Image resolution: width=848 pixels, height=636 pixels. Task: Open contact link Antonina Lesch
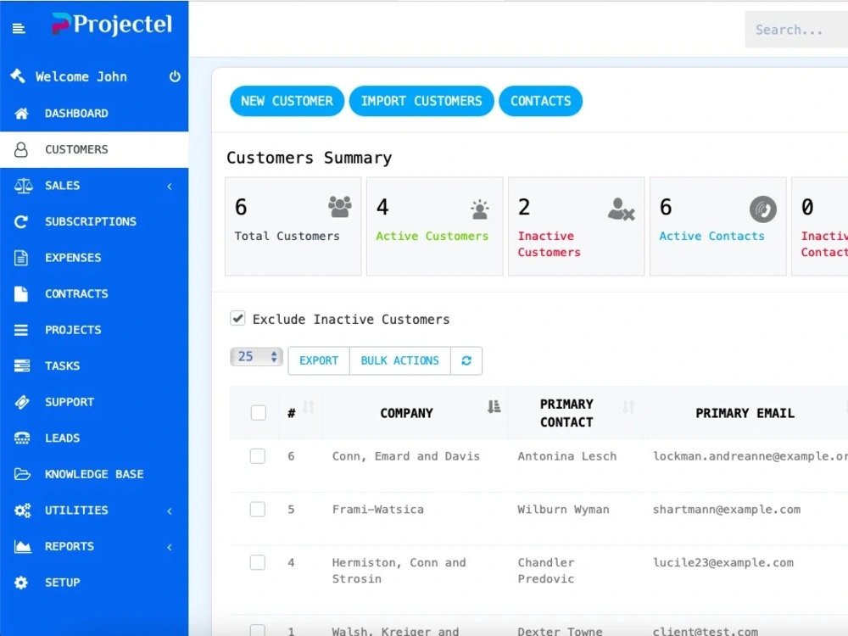coord(566,456)
